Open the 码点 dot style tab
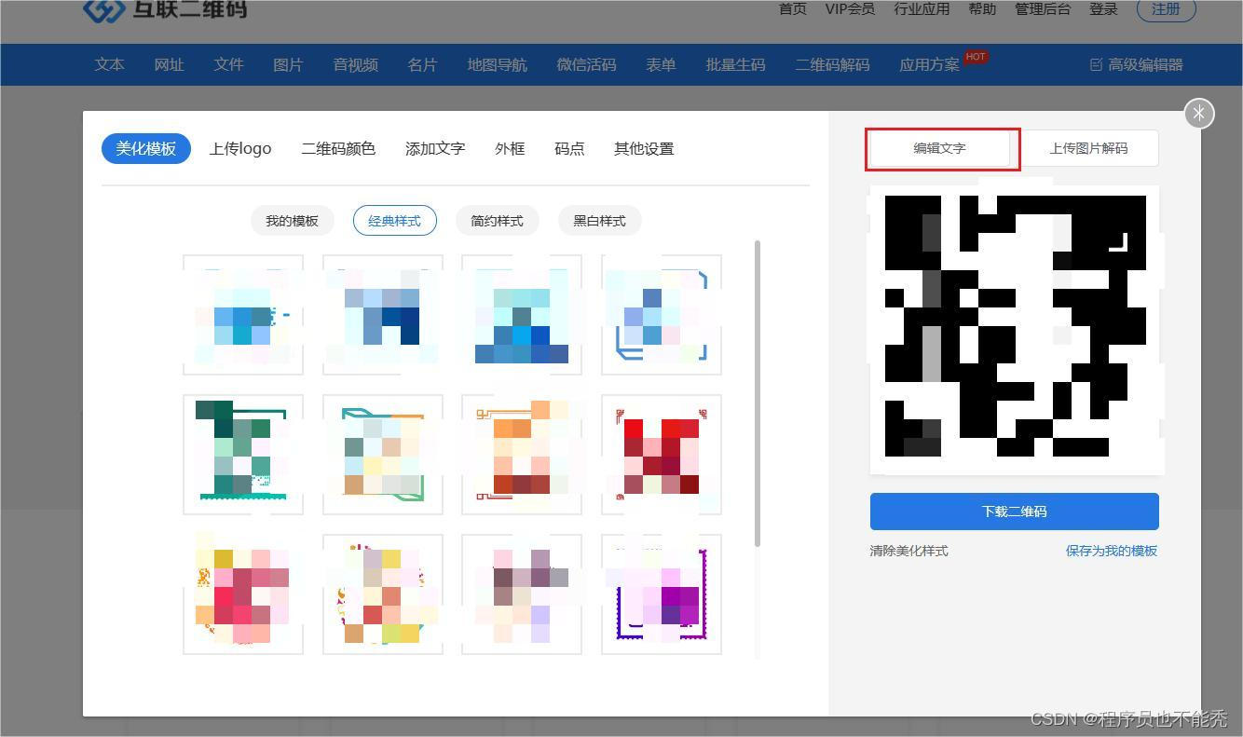The height and width of the screenshot is (737, 1243). (569, 148)
